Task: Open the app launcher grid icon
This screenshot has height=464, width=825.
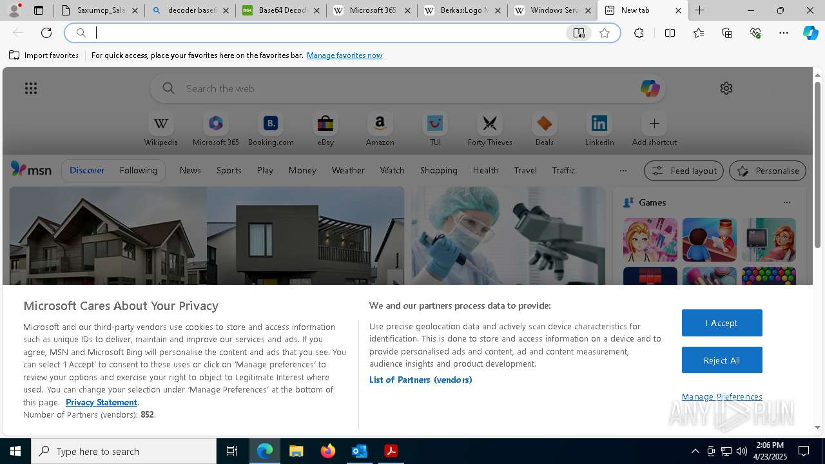Action: click(31, 88)
